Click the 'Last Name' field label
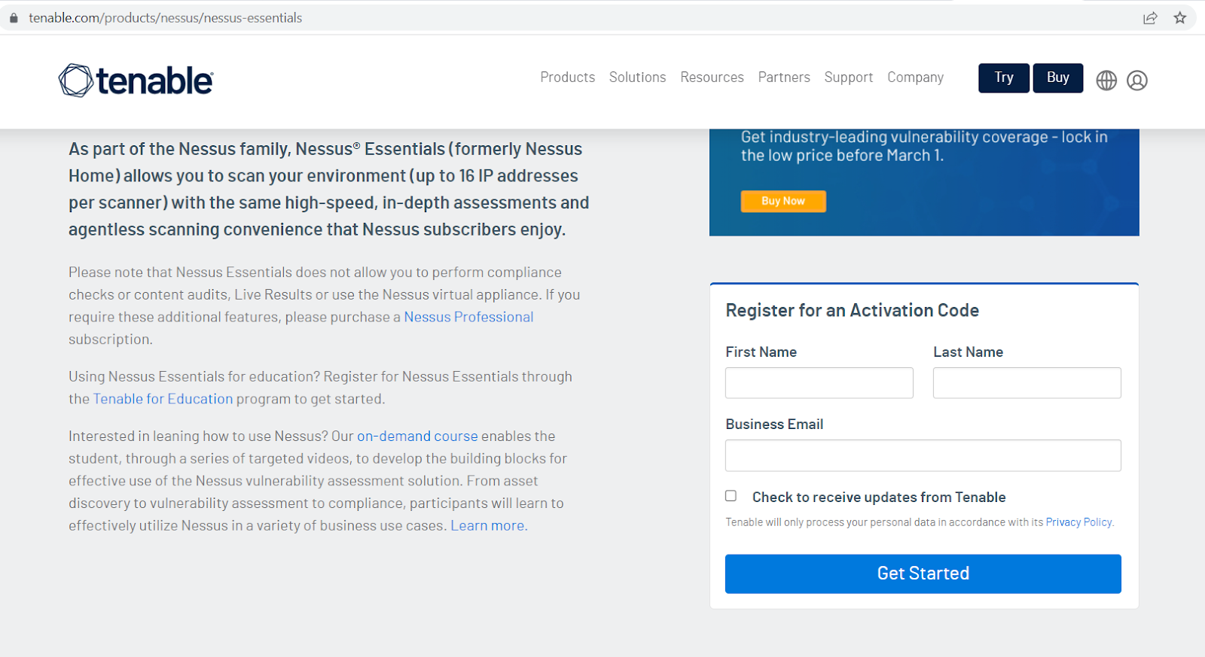The width and height of the screenshot is (1205, 657). tap(969, 351)
